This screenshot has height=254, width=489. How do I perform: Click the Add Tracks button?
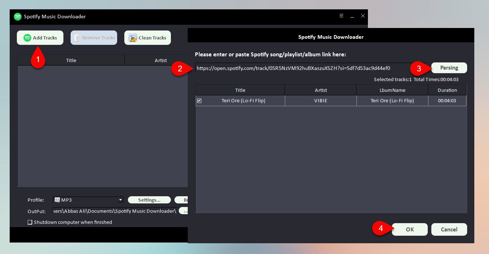[x=40, y=38]
